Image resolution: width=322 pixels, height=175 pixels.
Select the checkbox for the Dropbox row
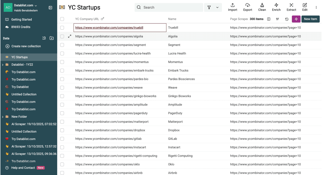(62, 130)
